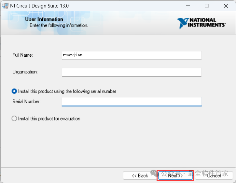This screenshot has height=183, width=236.
Task: Minimize the installer window
Action: point(188,6)
